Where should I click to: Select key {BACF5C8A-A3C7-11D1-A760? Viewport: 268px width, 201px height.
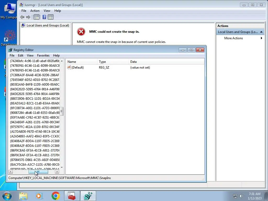[35, 165]
